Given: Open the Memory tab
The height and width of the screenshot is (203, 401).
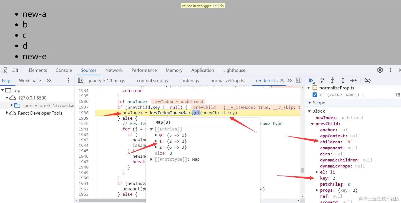Looking at the screenshot, I should pos(174,70).
